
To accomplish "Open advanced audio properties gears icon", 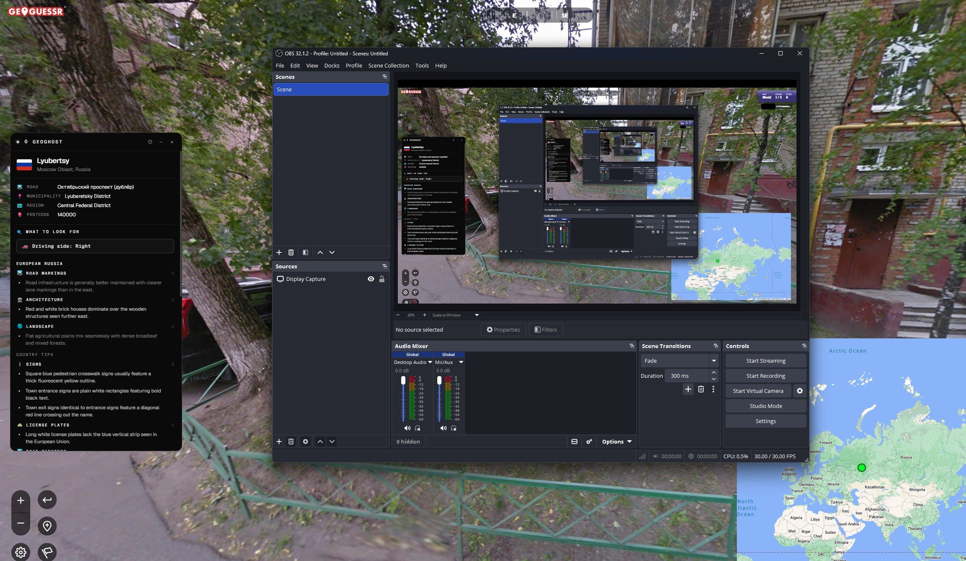I will coord(589,442).
